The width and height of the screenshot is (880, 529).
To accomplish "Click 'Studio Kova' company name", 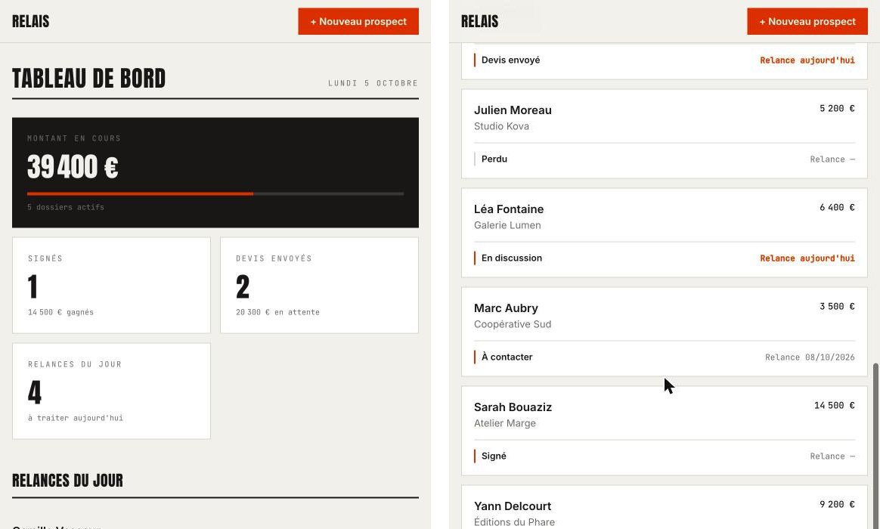I will click(x=501, y=126).
